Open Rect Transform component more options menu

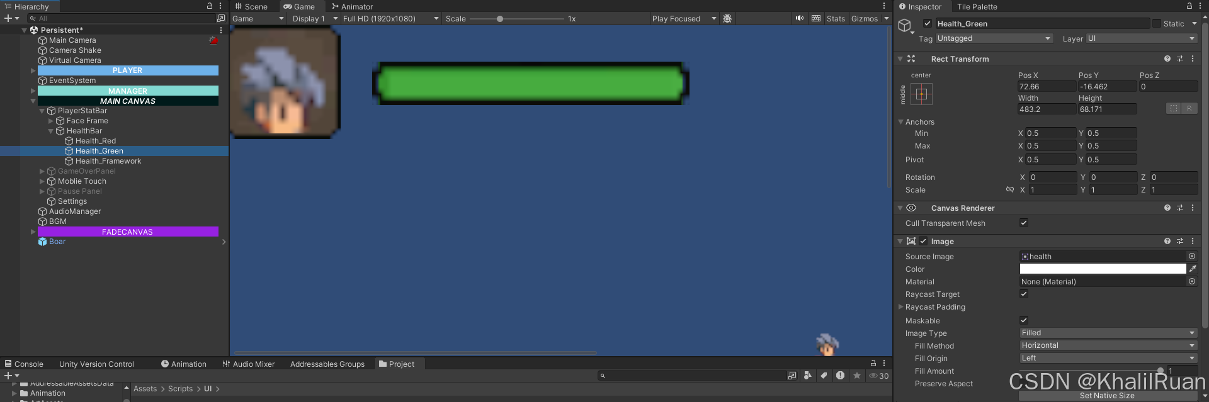tap(1193, 59)
